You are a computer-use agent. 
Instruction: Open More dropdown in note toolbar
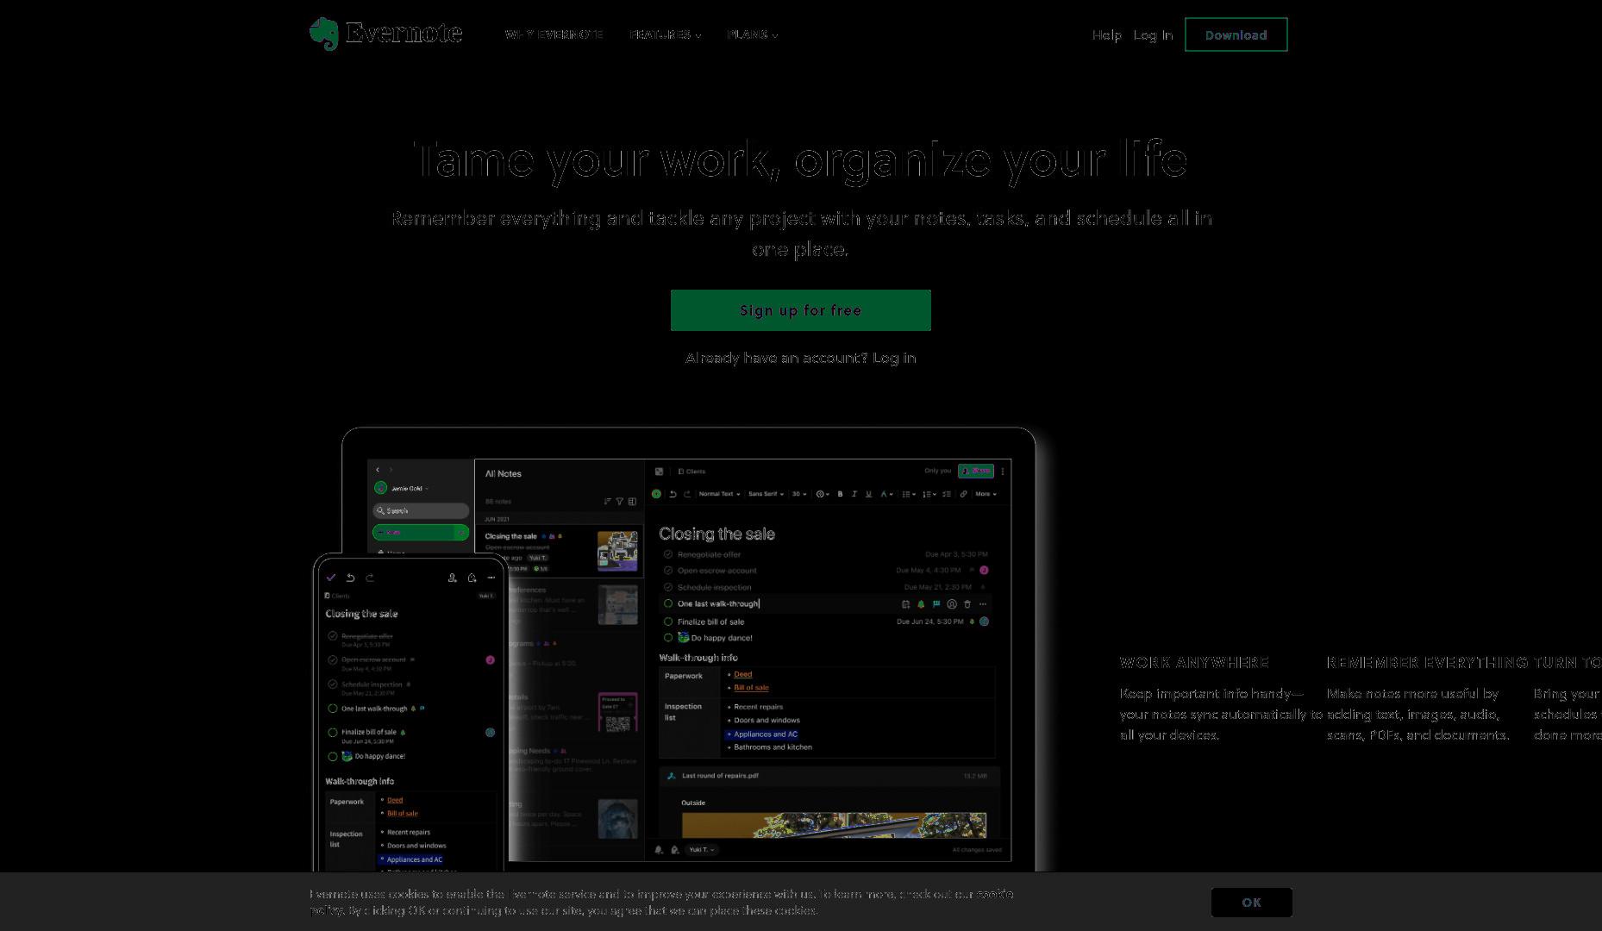point(986,494)
